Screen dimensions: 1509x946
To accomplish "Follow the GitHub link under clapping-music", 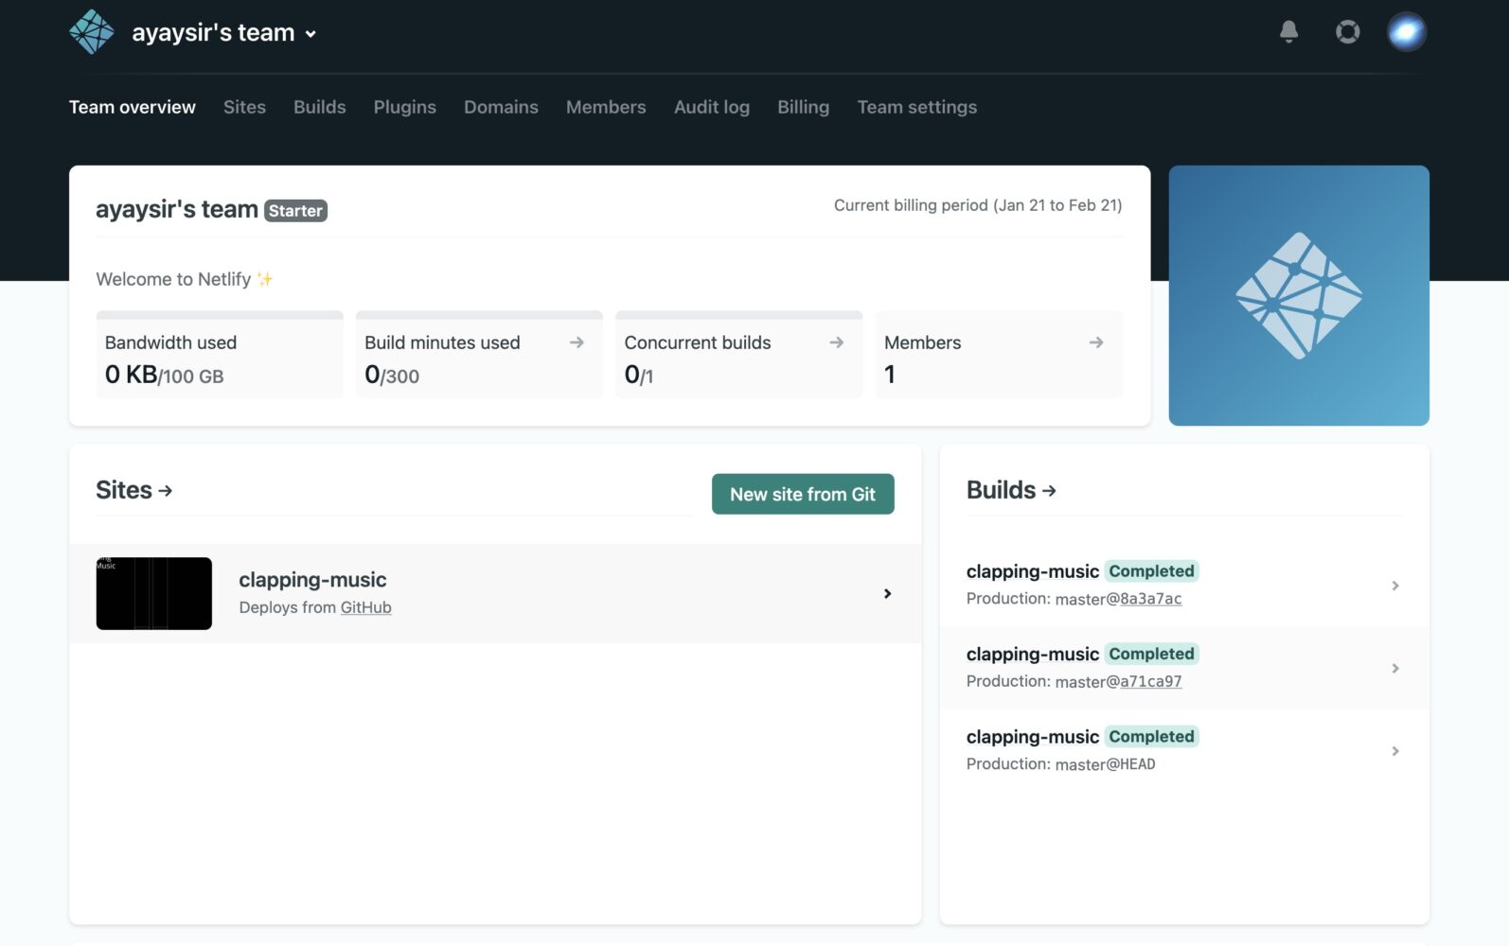I will click(x=365, y=607).
